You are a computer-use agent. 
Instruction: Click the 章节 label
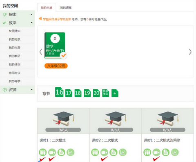(x=46, y=94)
